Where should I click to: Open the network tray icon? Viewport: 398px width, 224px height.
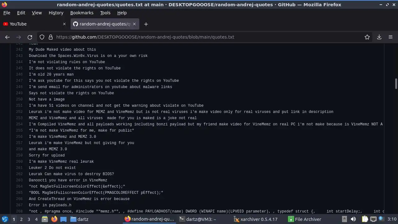[373, 219]
